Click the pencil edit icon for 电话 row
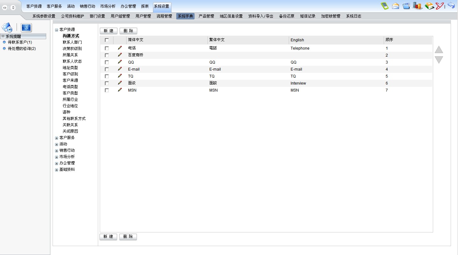Screen dimensions: 458x255 point(120,48)
